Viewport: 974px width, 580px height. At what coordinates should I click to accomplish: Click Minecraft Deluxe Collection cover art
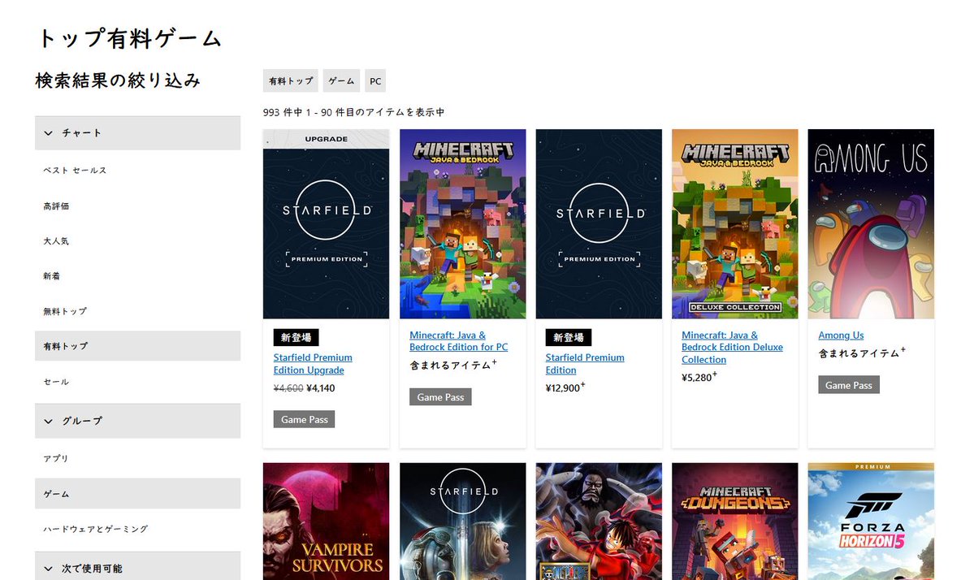735,224
